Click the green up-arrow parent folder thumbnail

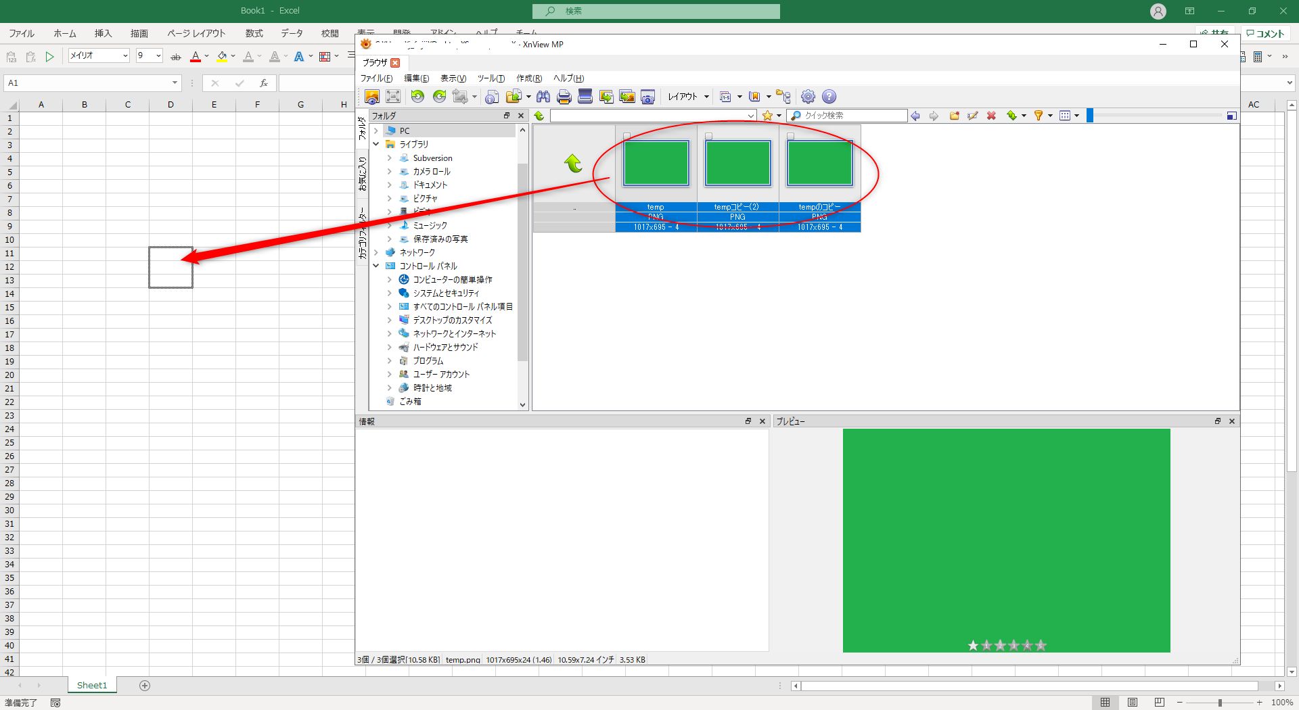573,163
